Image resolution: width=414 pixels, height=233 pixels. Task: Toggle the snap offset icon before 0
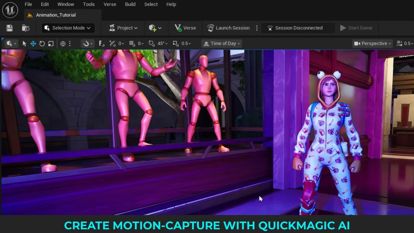(112, 44)
